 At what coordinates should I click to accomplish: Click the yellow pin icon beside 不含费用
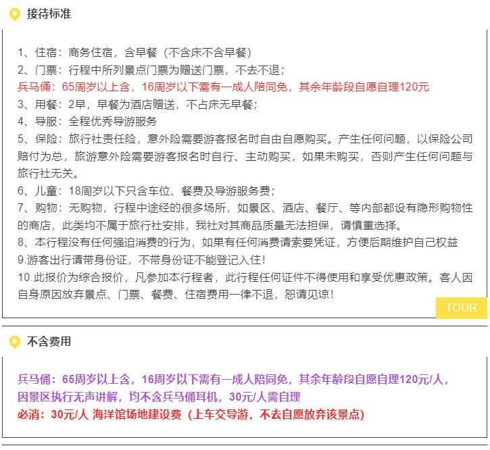(15, 342)
